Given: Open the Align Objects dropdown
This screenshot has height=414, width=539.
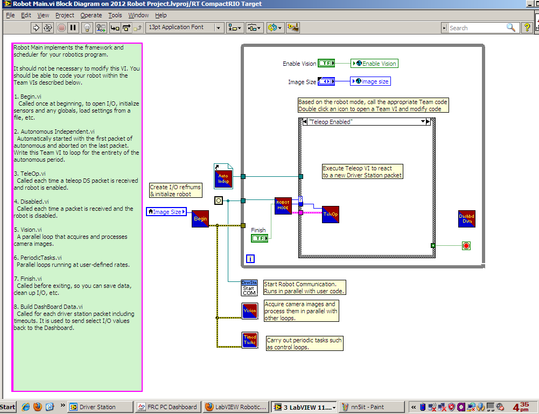Looking at the screenshot, I should (235, 27).
